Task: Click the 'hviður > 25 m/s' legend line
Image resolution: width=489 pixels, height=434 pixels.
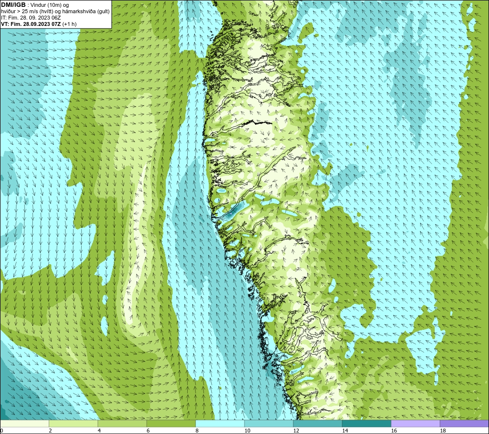Action: click(x=55, y=12)
